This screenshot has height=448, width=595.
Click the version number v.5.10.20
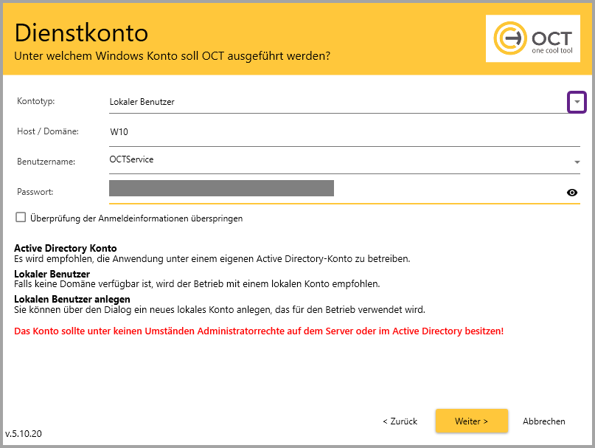coord(24,434)
